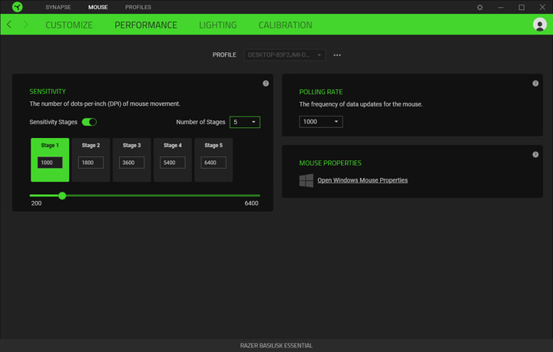Select the Mouse top tab
The image size is (553, 352).
[x=98, y=7]
